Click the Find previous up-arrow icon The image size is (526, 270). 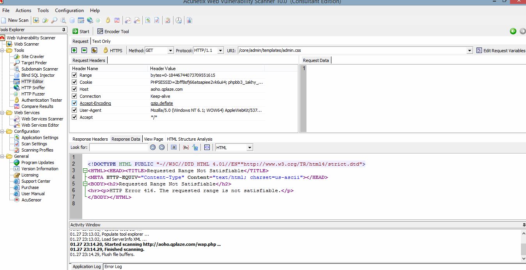click(162, 147)
